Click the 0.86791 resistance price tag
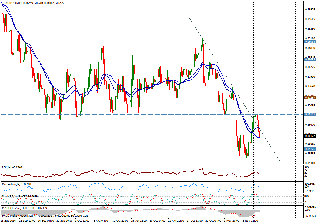316x223 pixels. pyautogui.click(x=310, y=114)
